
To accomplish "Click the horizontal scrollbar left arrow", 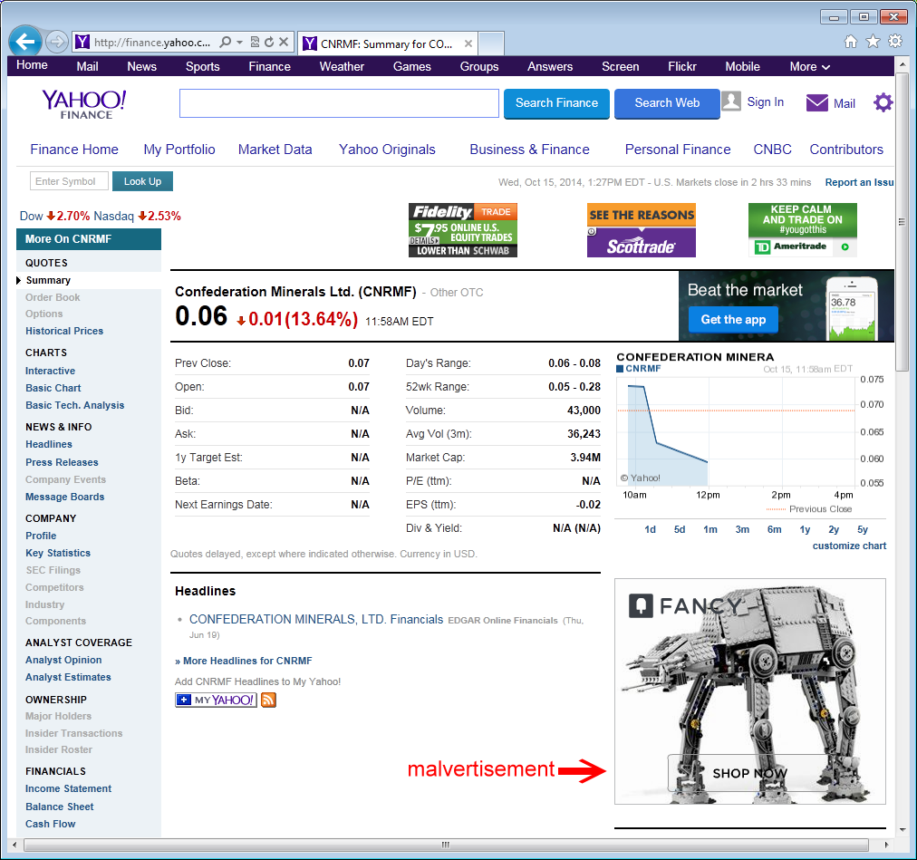I will (x=14, y=845).
